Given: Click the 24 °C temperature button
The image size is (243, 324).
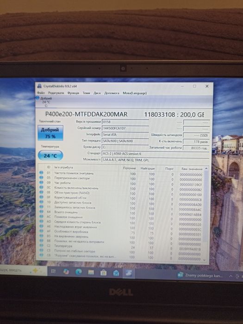Looking at the screenshot, I should [x=50, y=155].
